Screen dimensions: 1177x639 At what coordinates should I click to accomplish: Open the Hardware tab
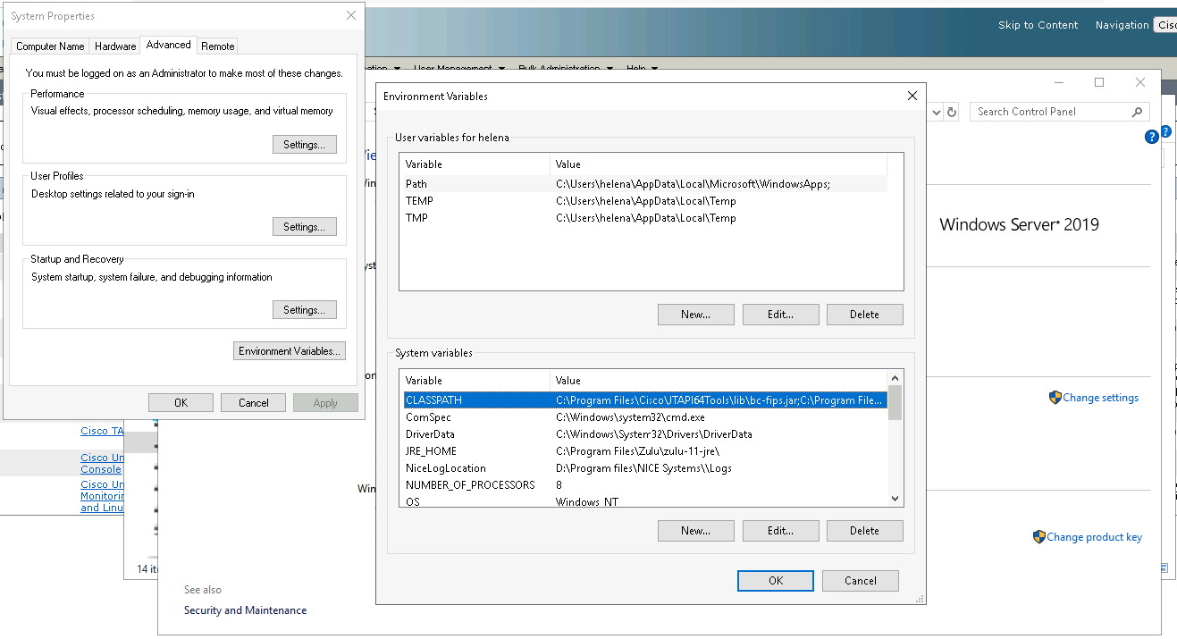[x=115, y=46]
